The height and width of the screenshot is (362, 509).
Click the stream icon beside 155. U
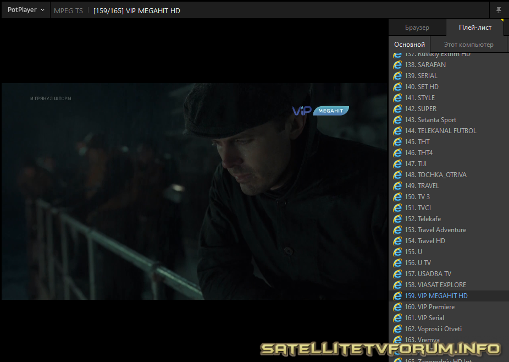tap(397, 252)
